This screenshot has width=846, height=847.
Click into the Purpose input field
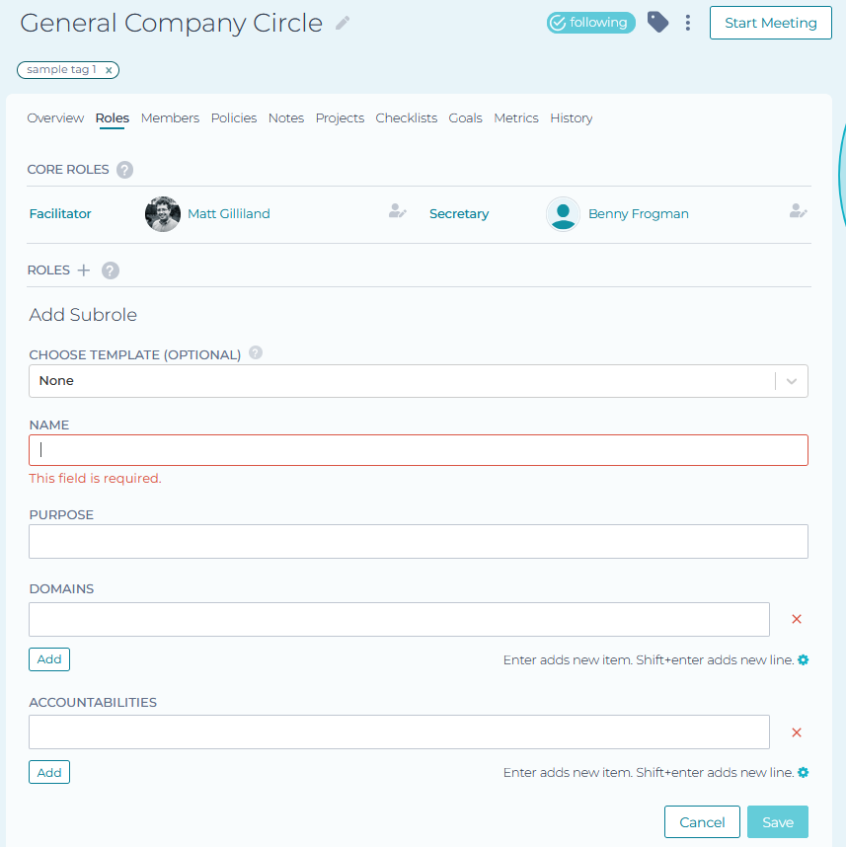click(x=418, y=541)
